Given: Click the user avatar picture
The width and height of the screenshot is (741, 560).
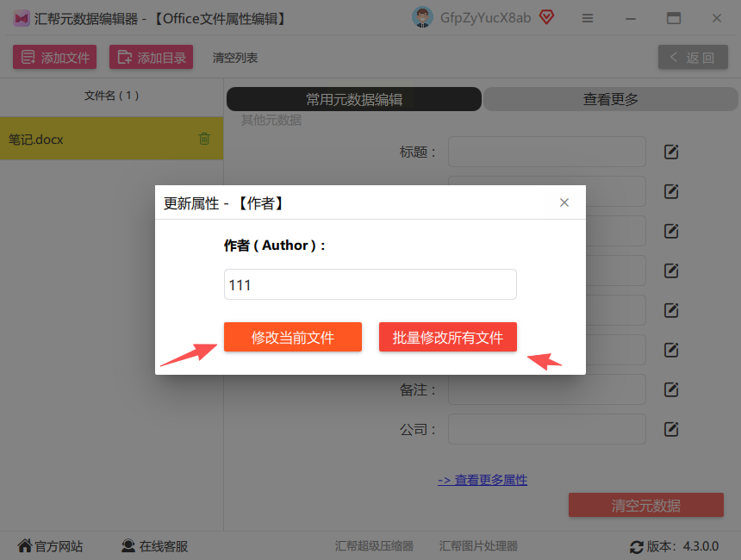Looking at the screenshot, I should [422, 17].
